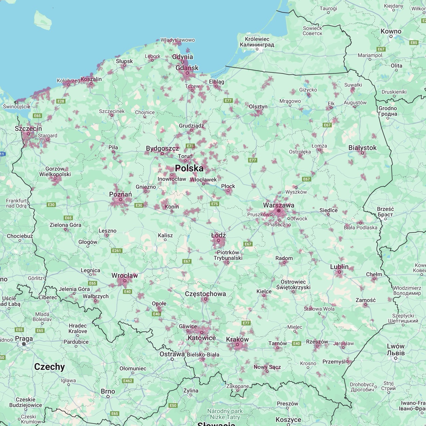Click the E28 road shield
426x426 pixels.
coord(61,101)
